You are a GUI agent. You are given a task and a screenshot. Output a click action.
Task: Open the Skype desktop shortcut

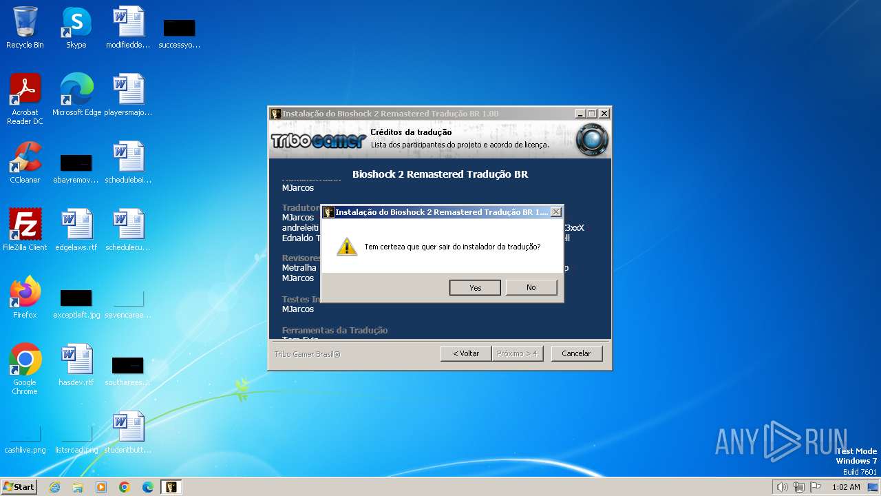(x=76, y=28)
